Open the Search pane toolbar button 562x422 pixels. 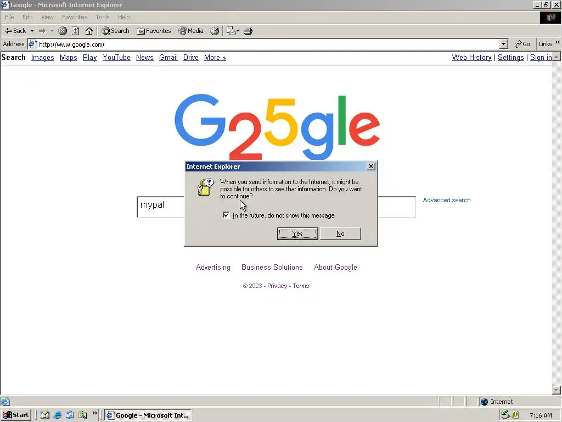click(x=115, y=31)
